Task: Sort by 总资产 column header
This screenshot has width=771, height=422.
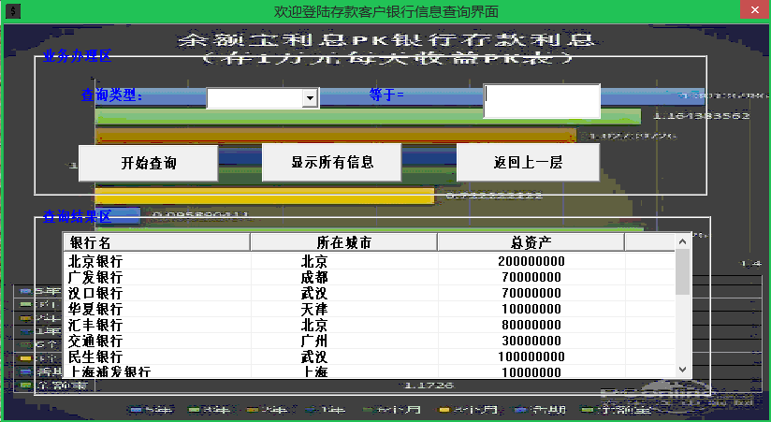Action: [531, 242]
